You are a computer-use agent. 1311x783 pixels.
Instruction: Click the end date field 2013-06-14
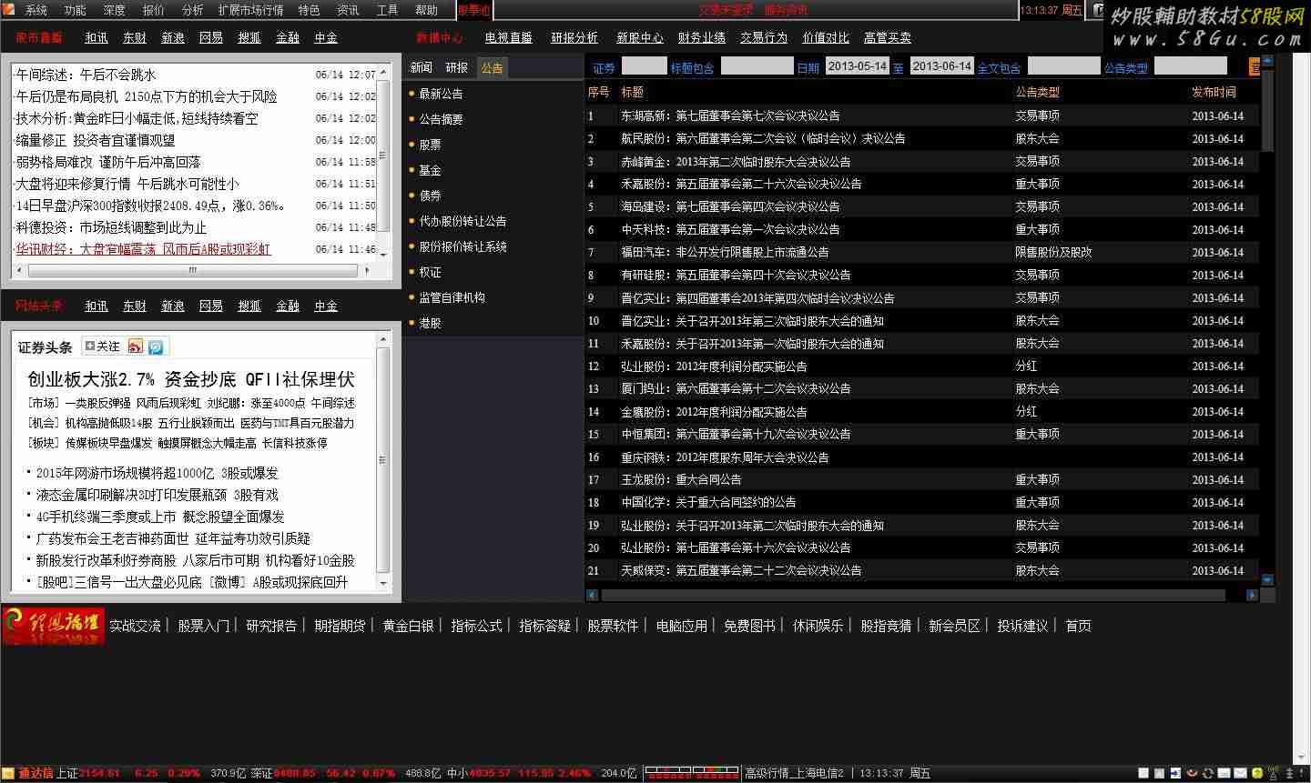[941, 66]
